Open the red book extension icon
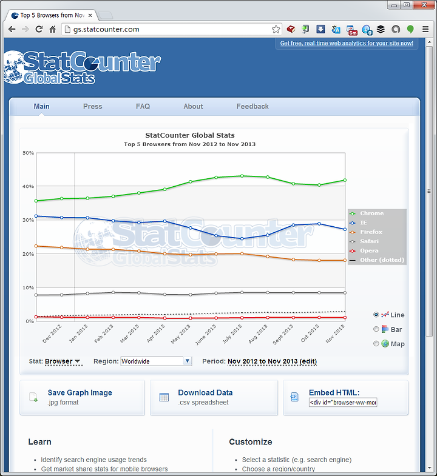The height and width of the screenshot is (476, 437). point(291,30)
